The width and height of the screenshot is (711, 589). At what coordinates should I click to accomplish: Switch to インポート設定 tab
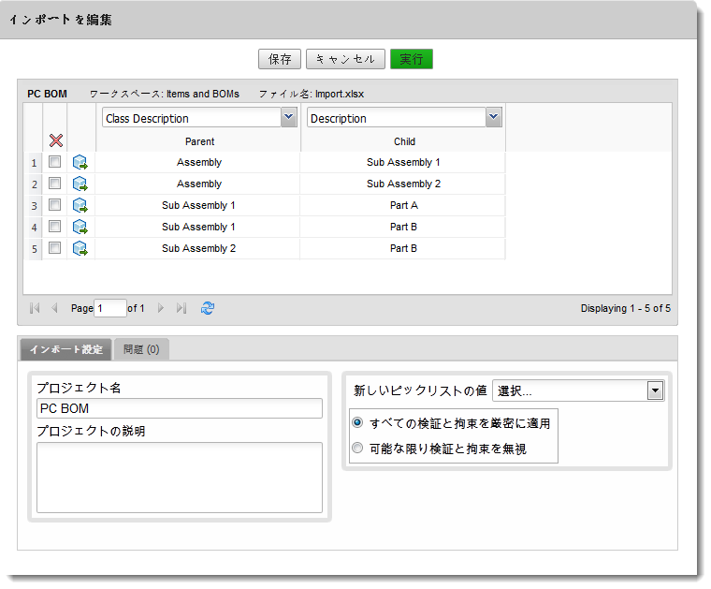[x=66, y=349]
